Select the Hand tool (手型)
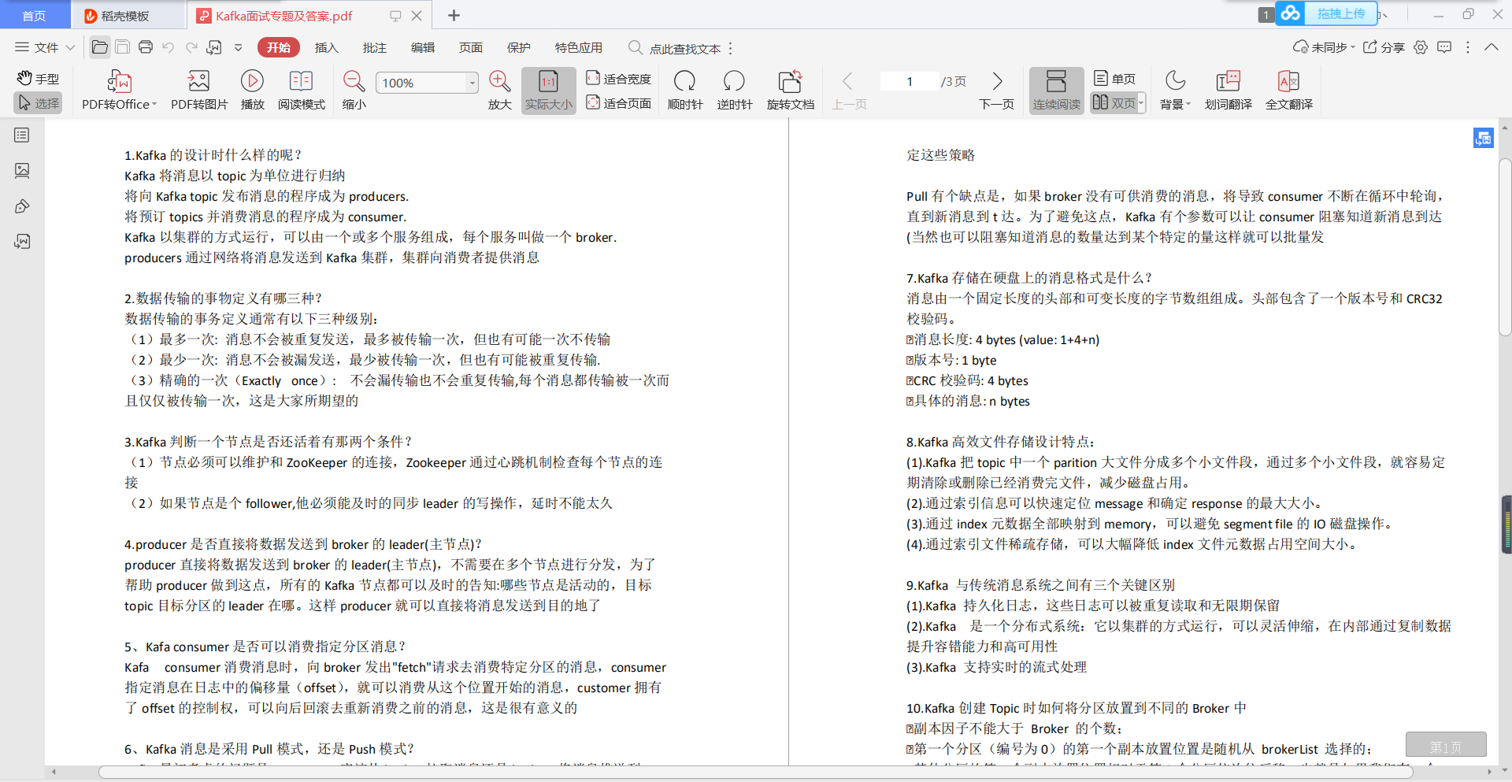This screenshot has height=782, width=1512. [38, 78]
